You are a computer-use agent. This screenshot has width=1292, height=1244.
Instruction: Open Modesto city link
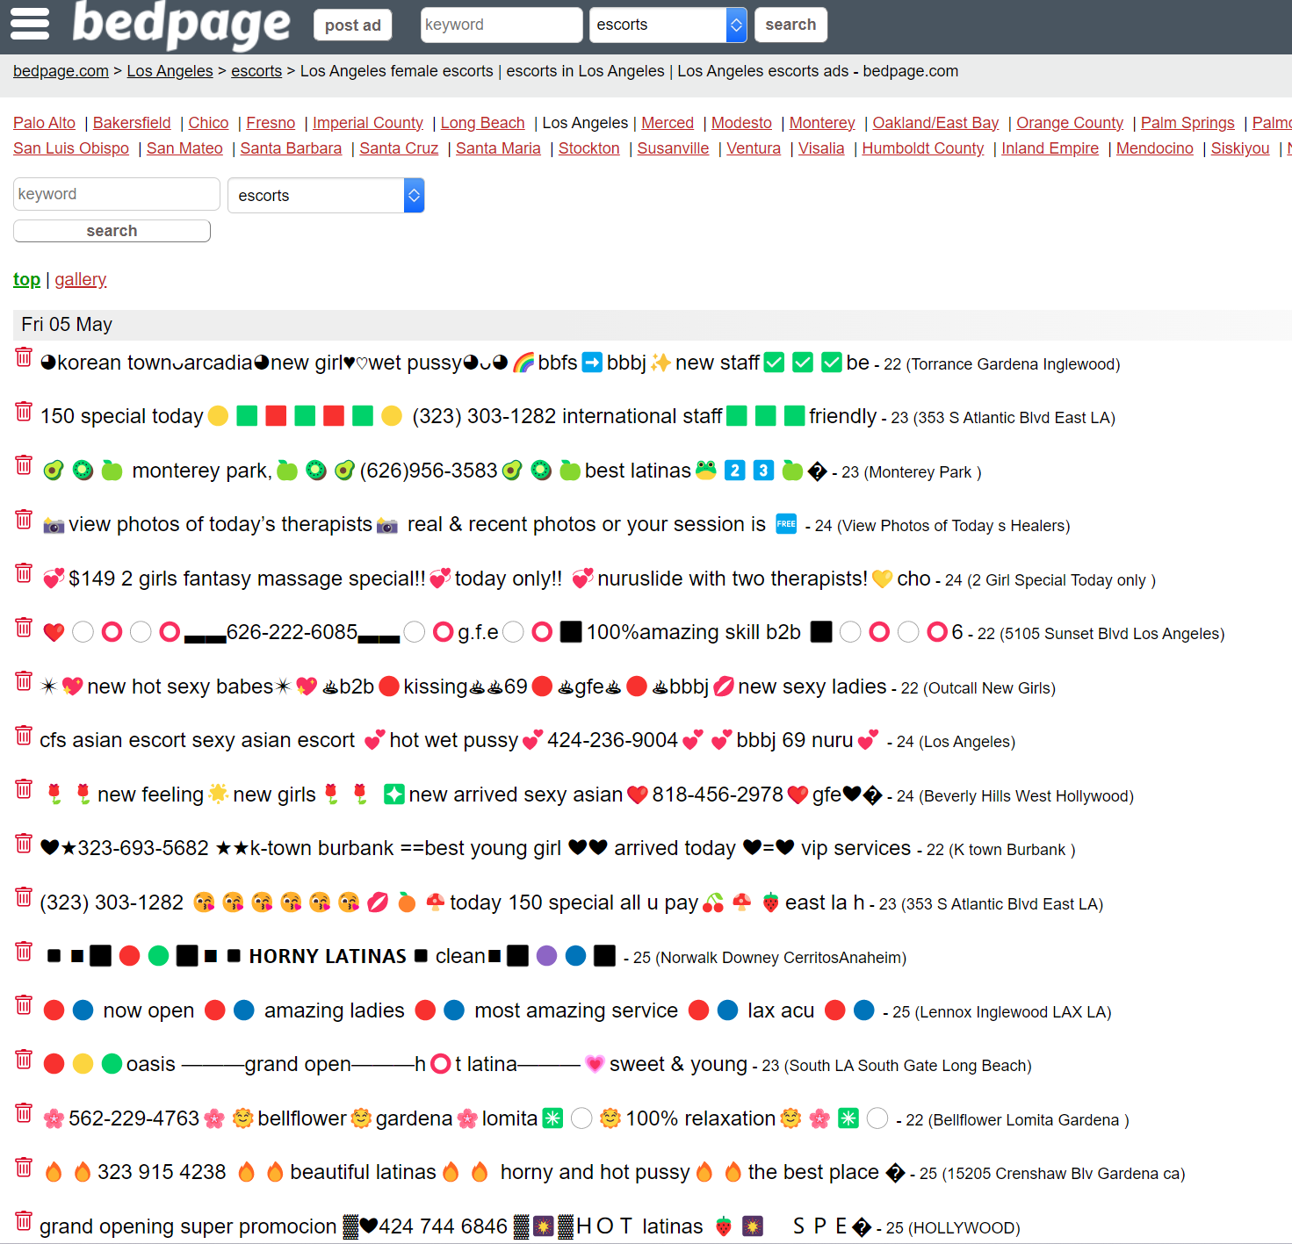point(741,123)
